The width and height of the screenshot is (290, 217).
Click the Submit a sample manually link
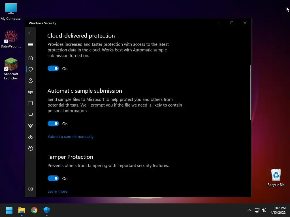[x=71, y=136]
